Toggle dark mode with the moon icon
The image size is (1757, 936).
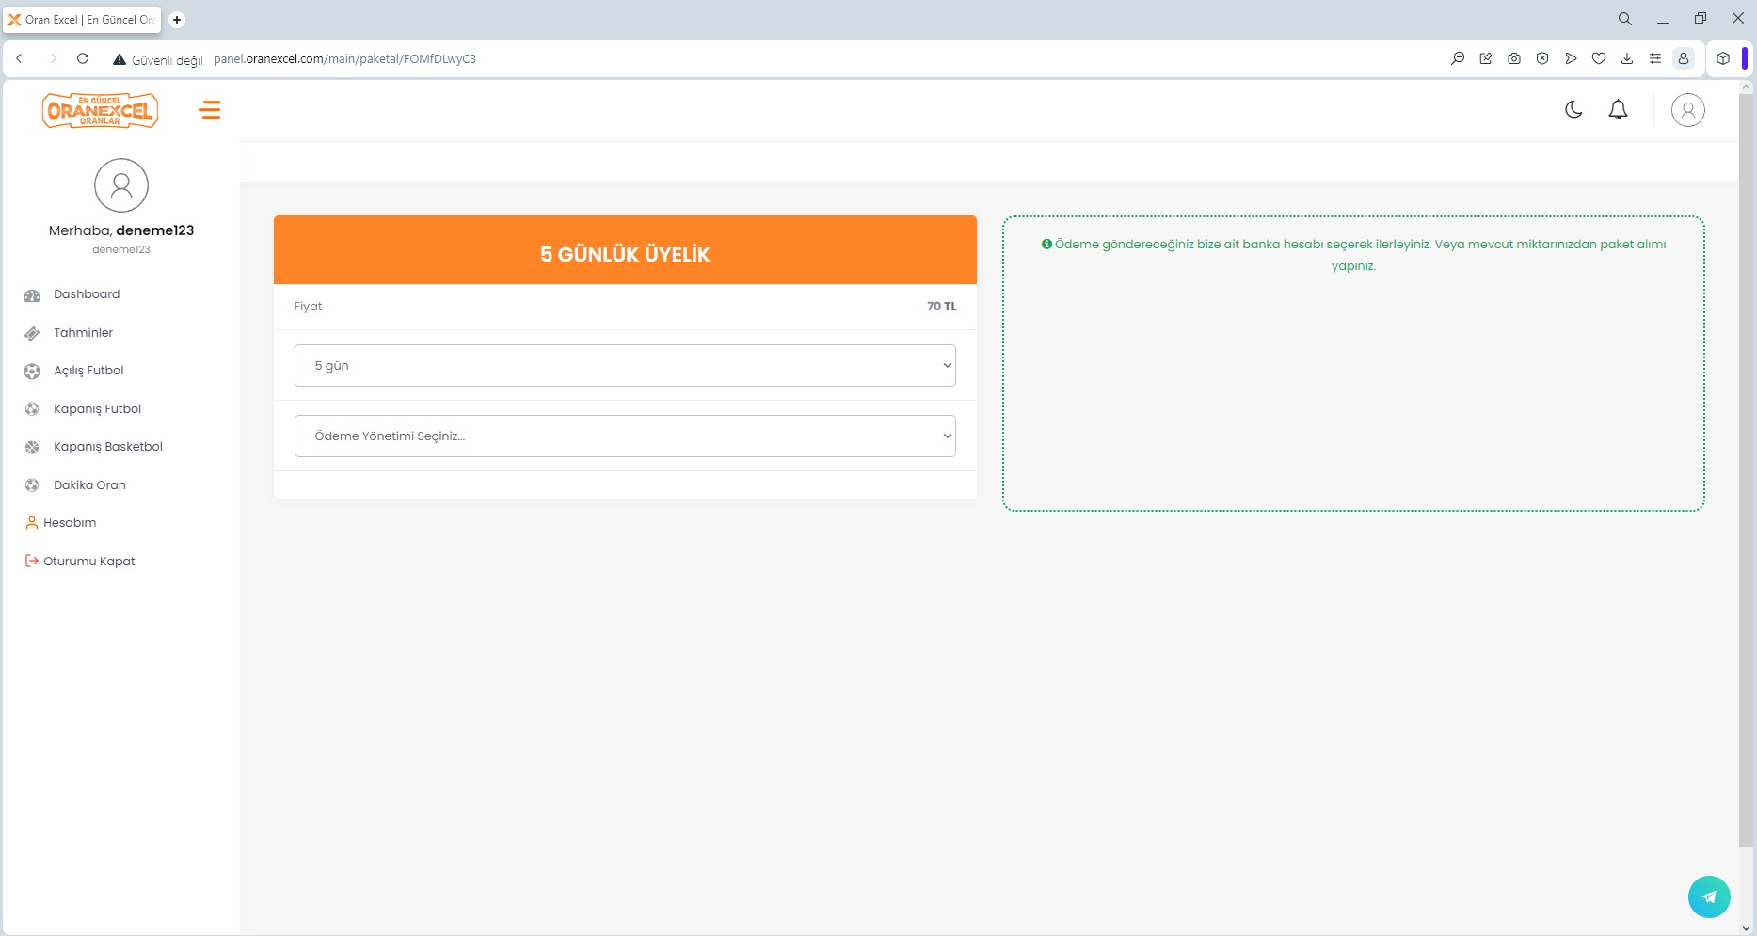tap(1573, 110)
